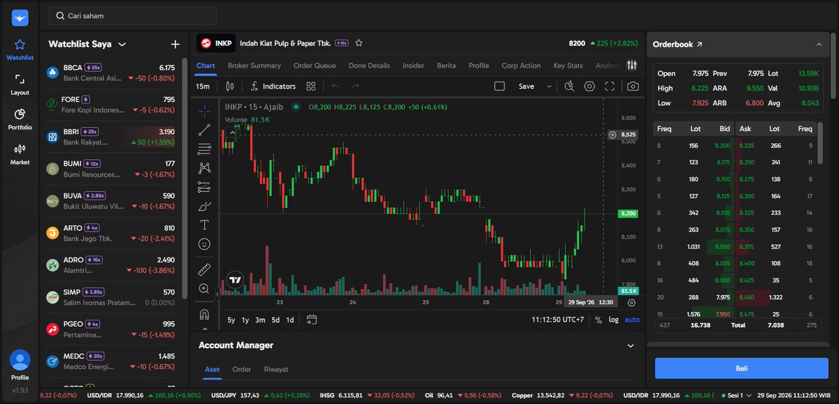
Task: Open the Profile avatar
Action: pos(20,360)
